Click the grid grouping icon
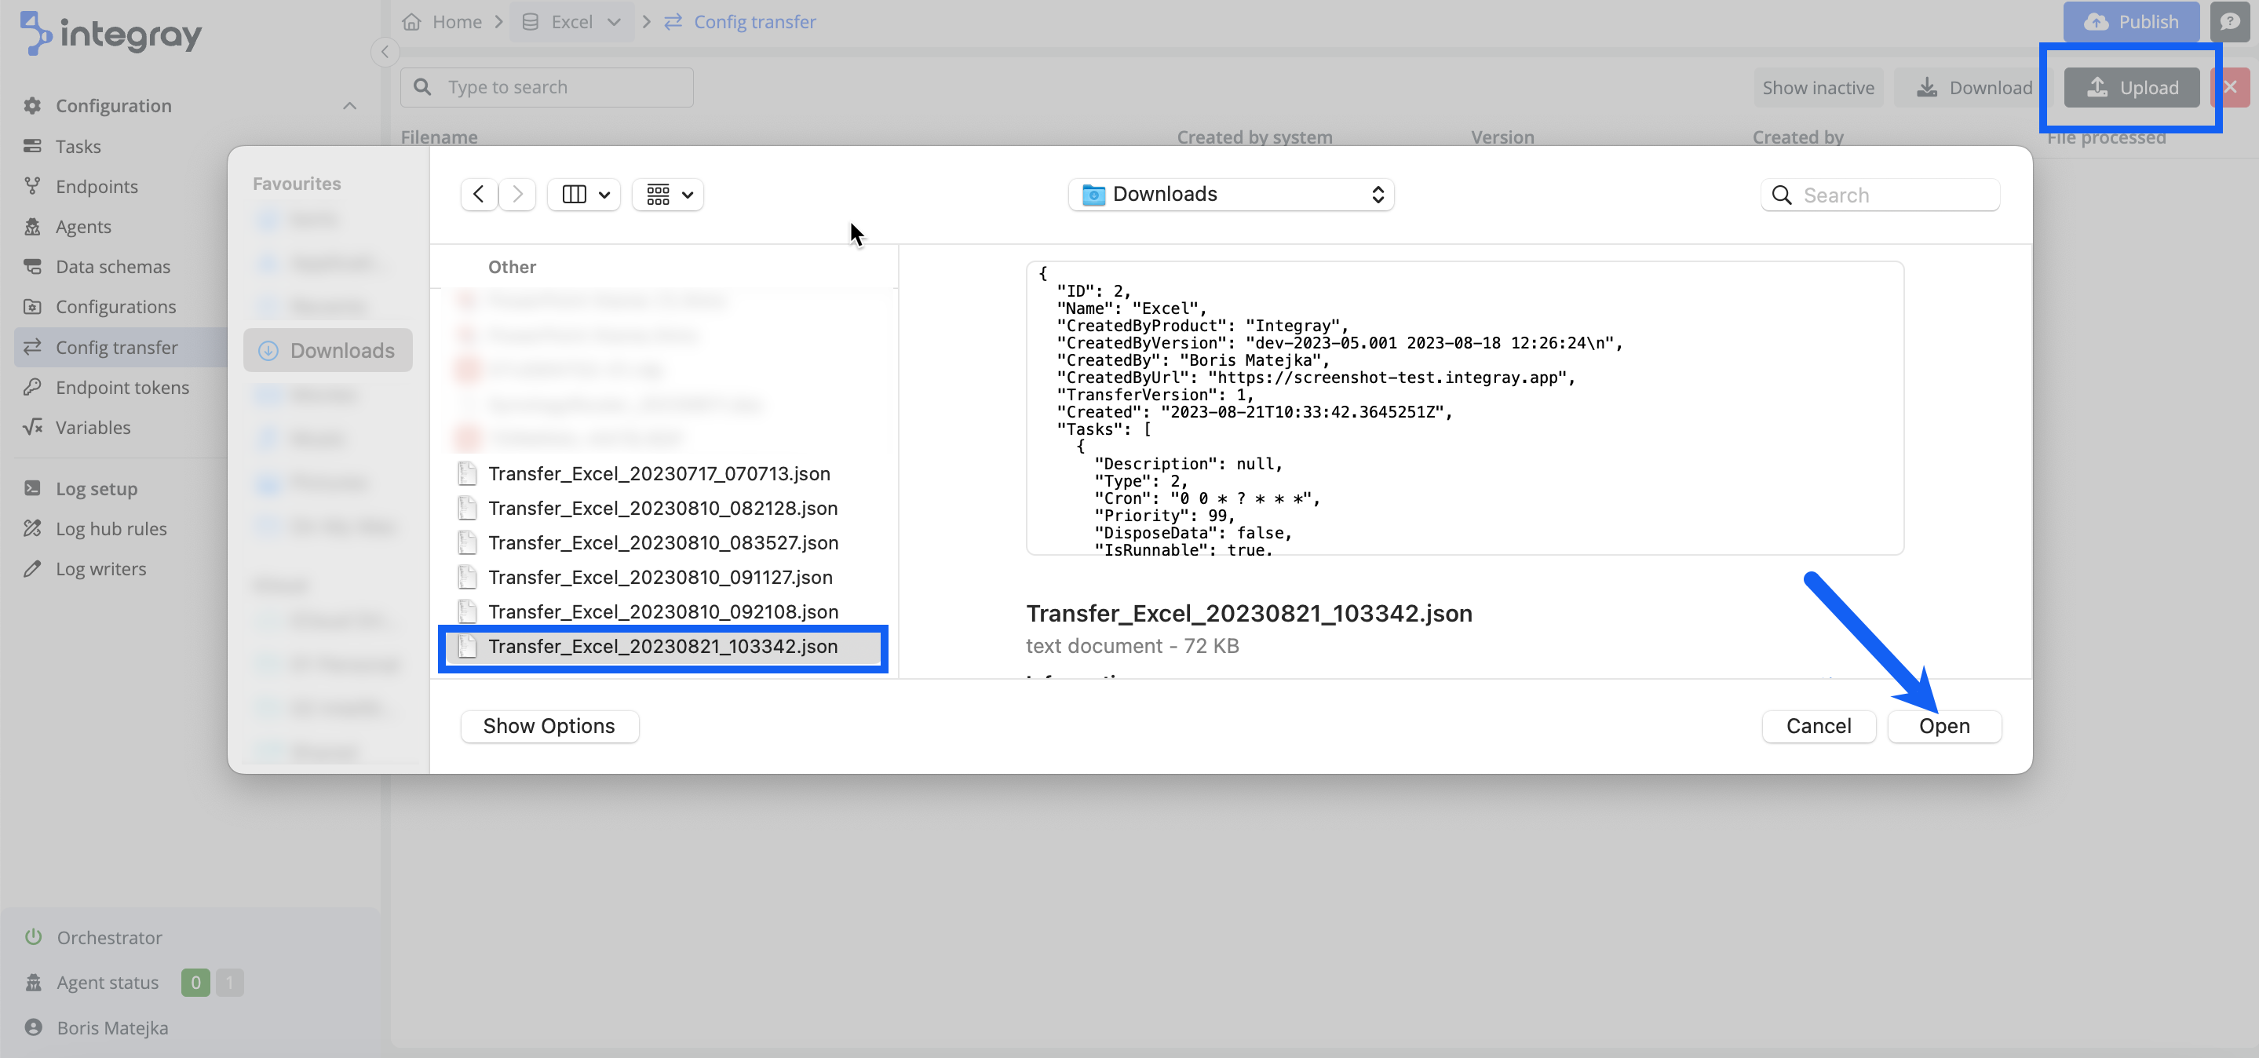This screenshot has width=2259, height=1058. [x=659, y=194]
